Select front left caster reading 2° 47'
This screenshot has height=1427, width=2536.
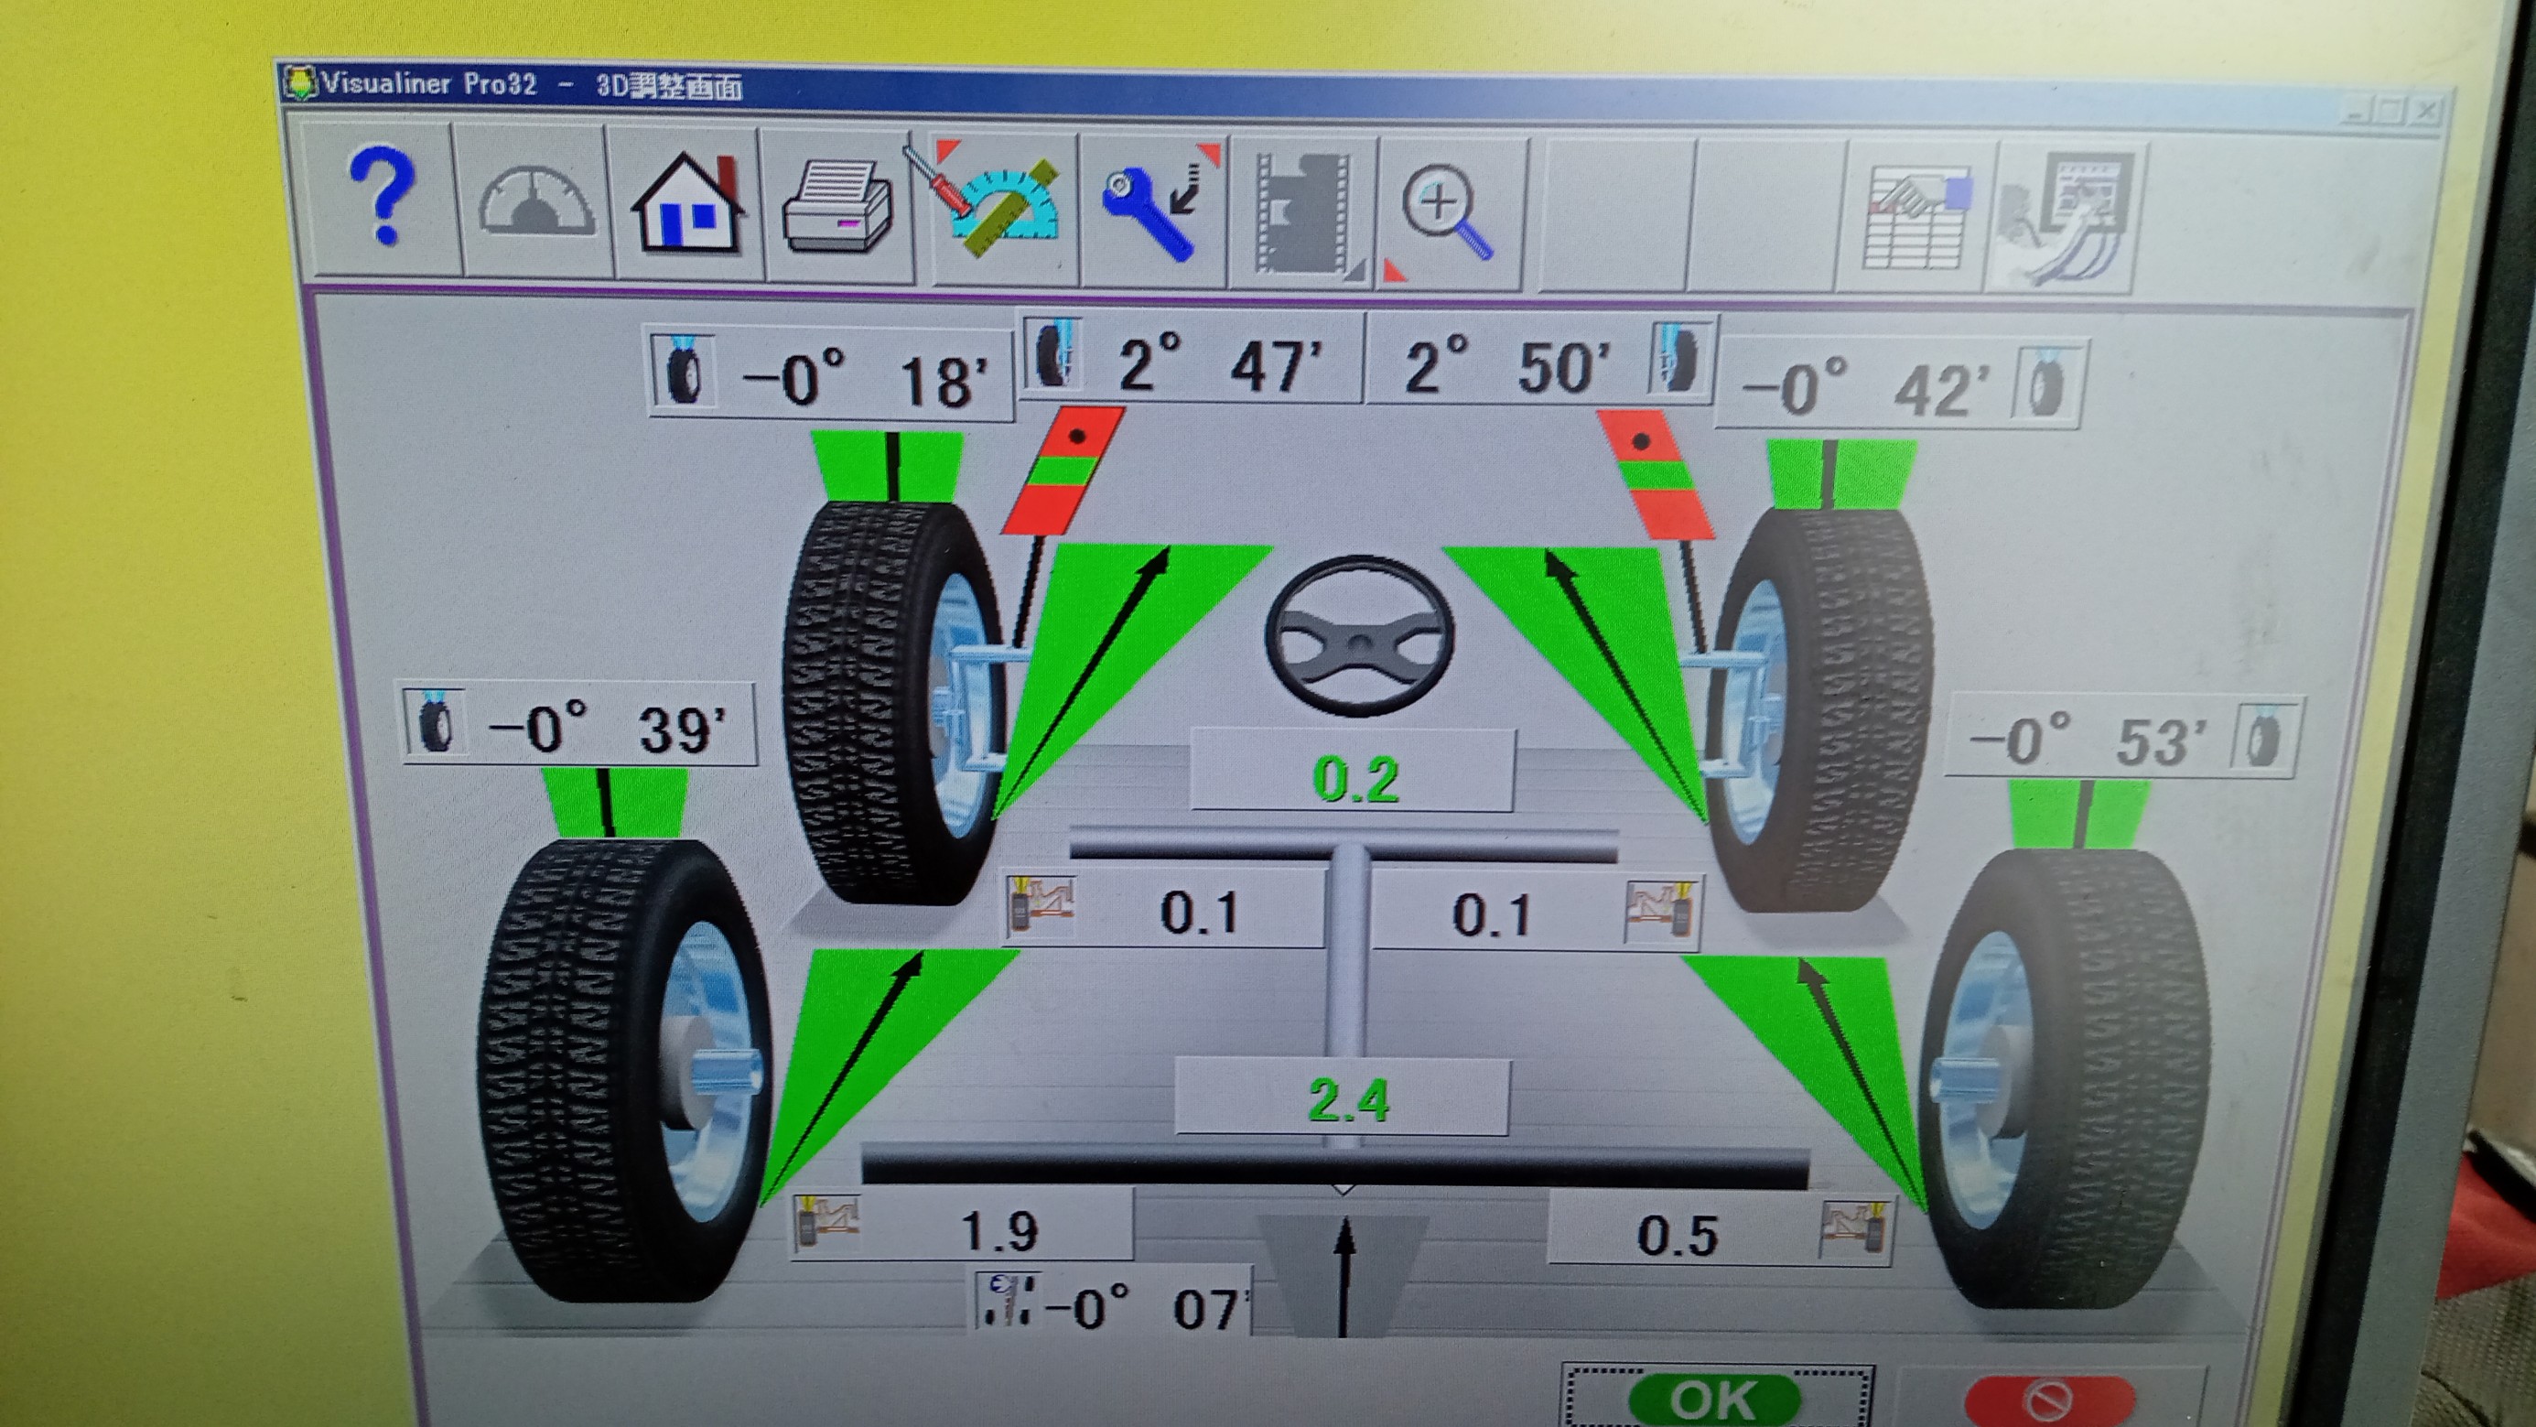[1191, 360]
